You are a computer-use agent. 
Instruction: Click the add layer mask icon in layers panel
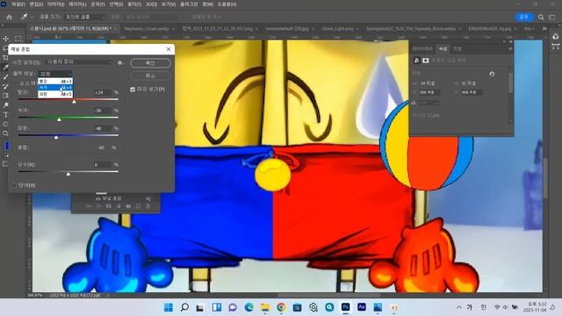(108, 206)
